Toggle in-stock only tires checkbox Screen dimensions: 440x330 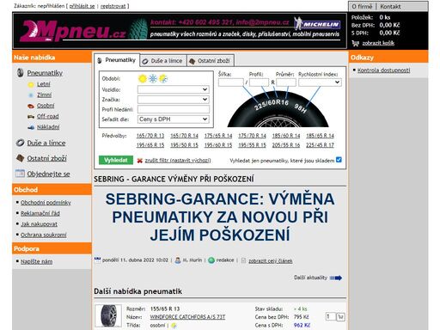[339, 160]
